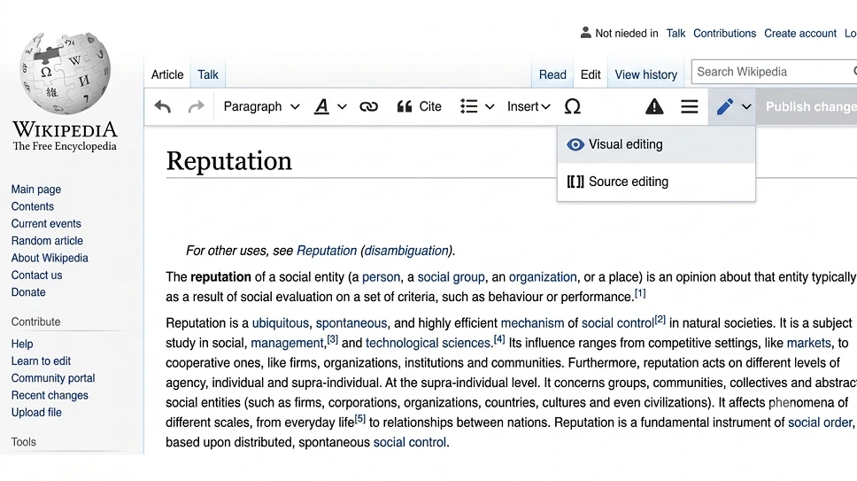Open the Insert dropdown menu
The width and height of the screenshot is (857, 481).
529,106
